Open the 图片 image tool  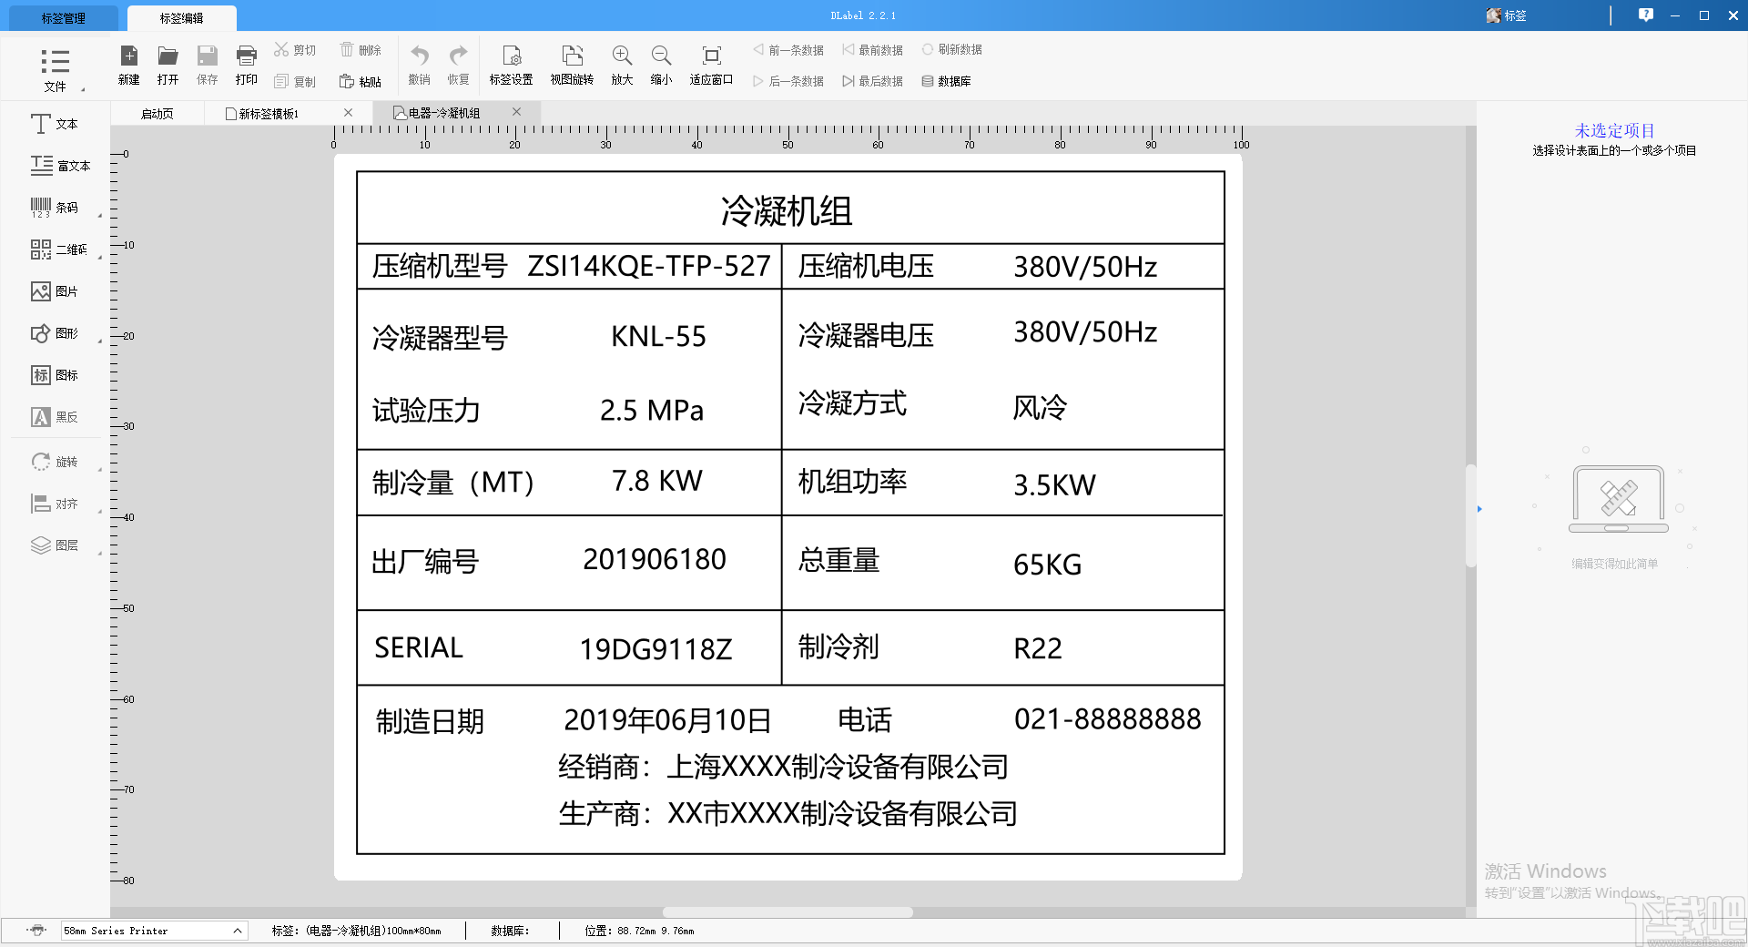tap(55, 290)
